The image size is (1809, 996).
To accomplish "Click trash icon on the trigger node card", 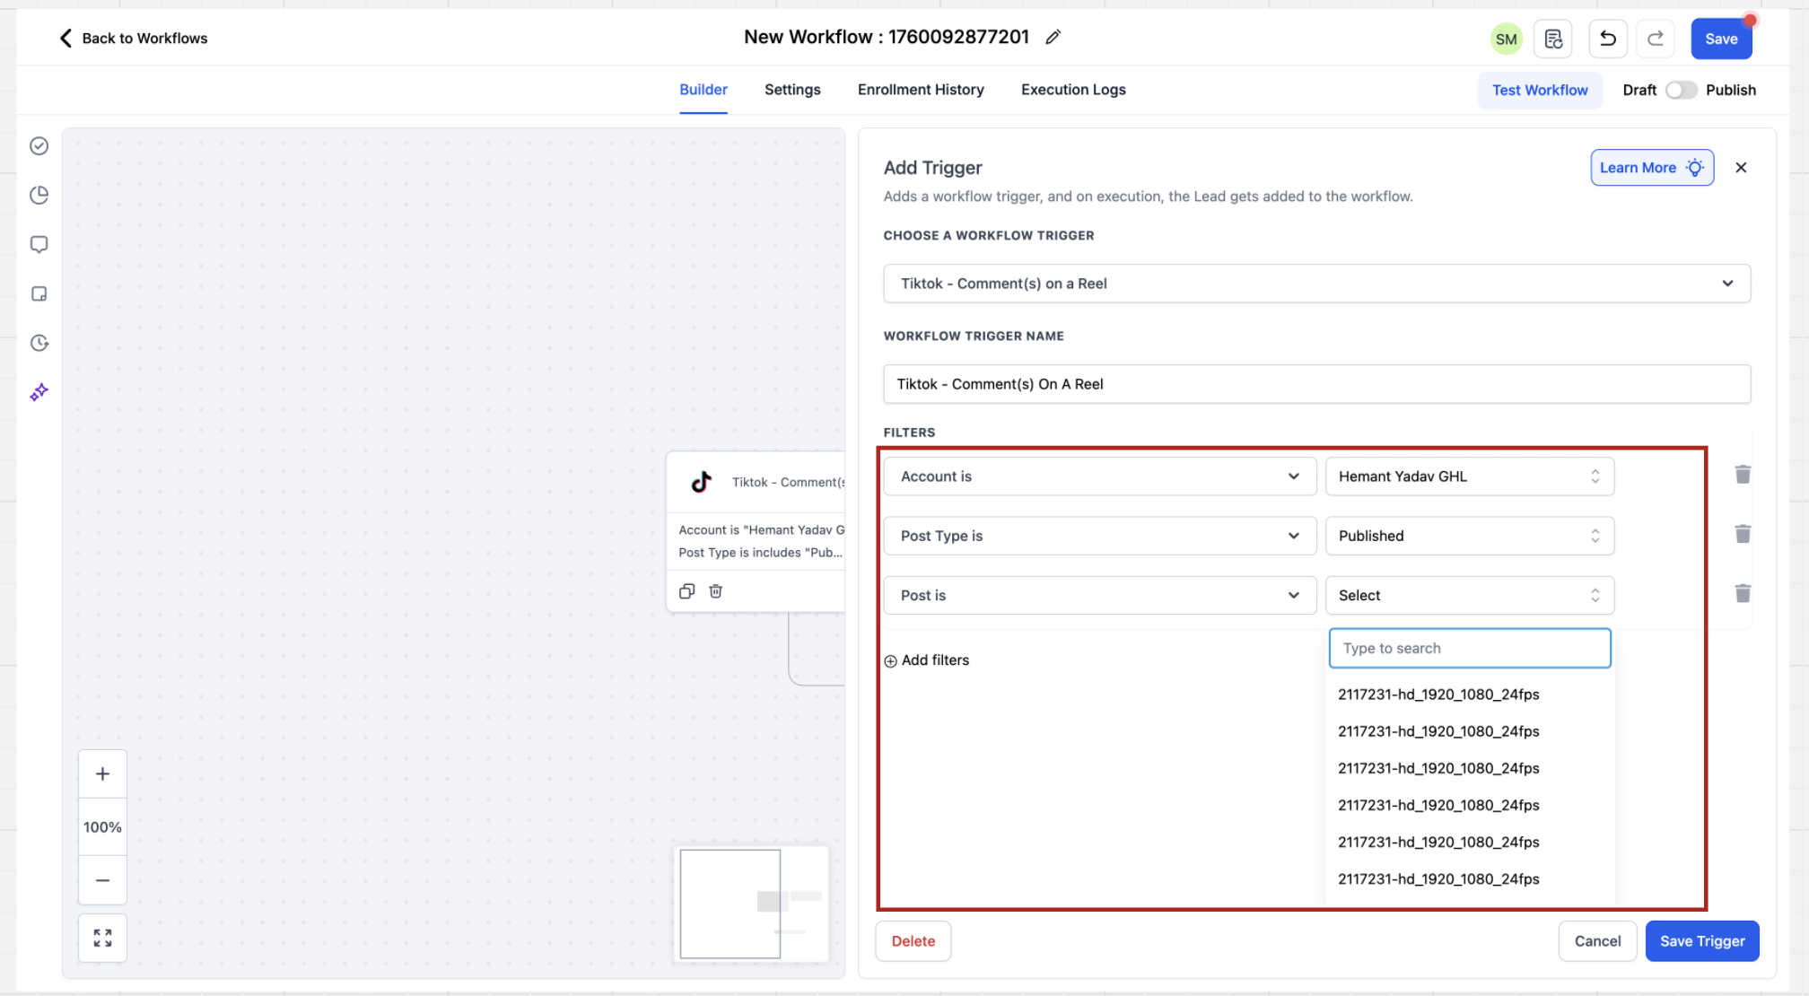I will [x=715, y=590].
